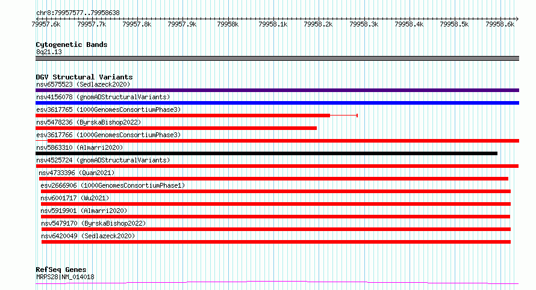536x290 pixels.
Task: Open nsv6001717 (Wu2021) variant label
Action: tap(75, 198)
